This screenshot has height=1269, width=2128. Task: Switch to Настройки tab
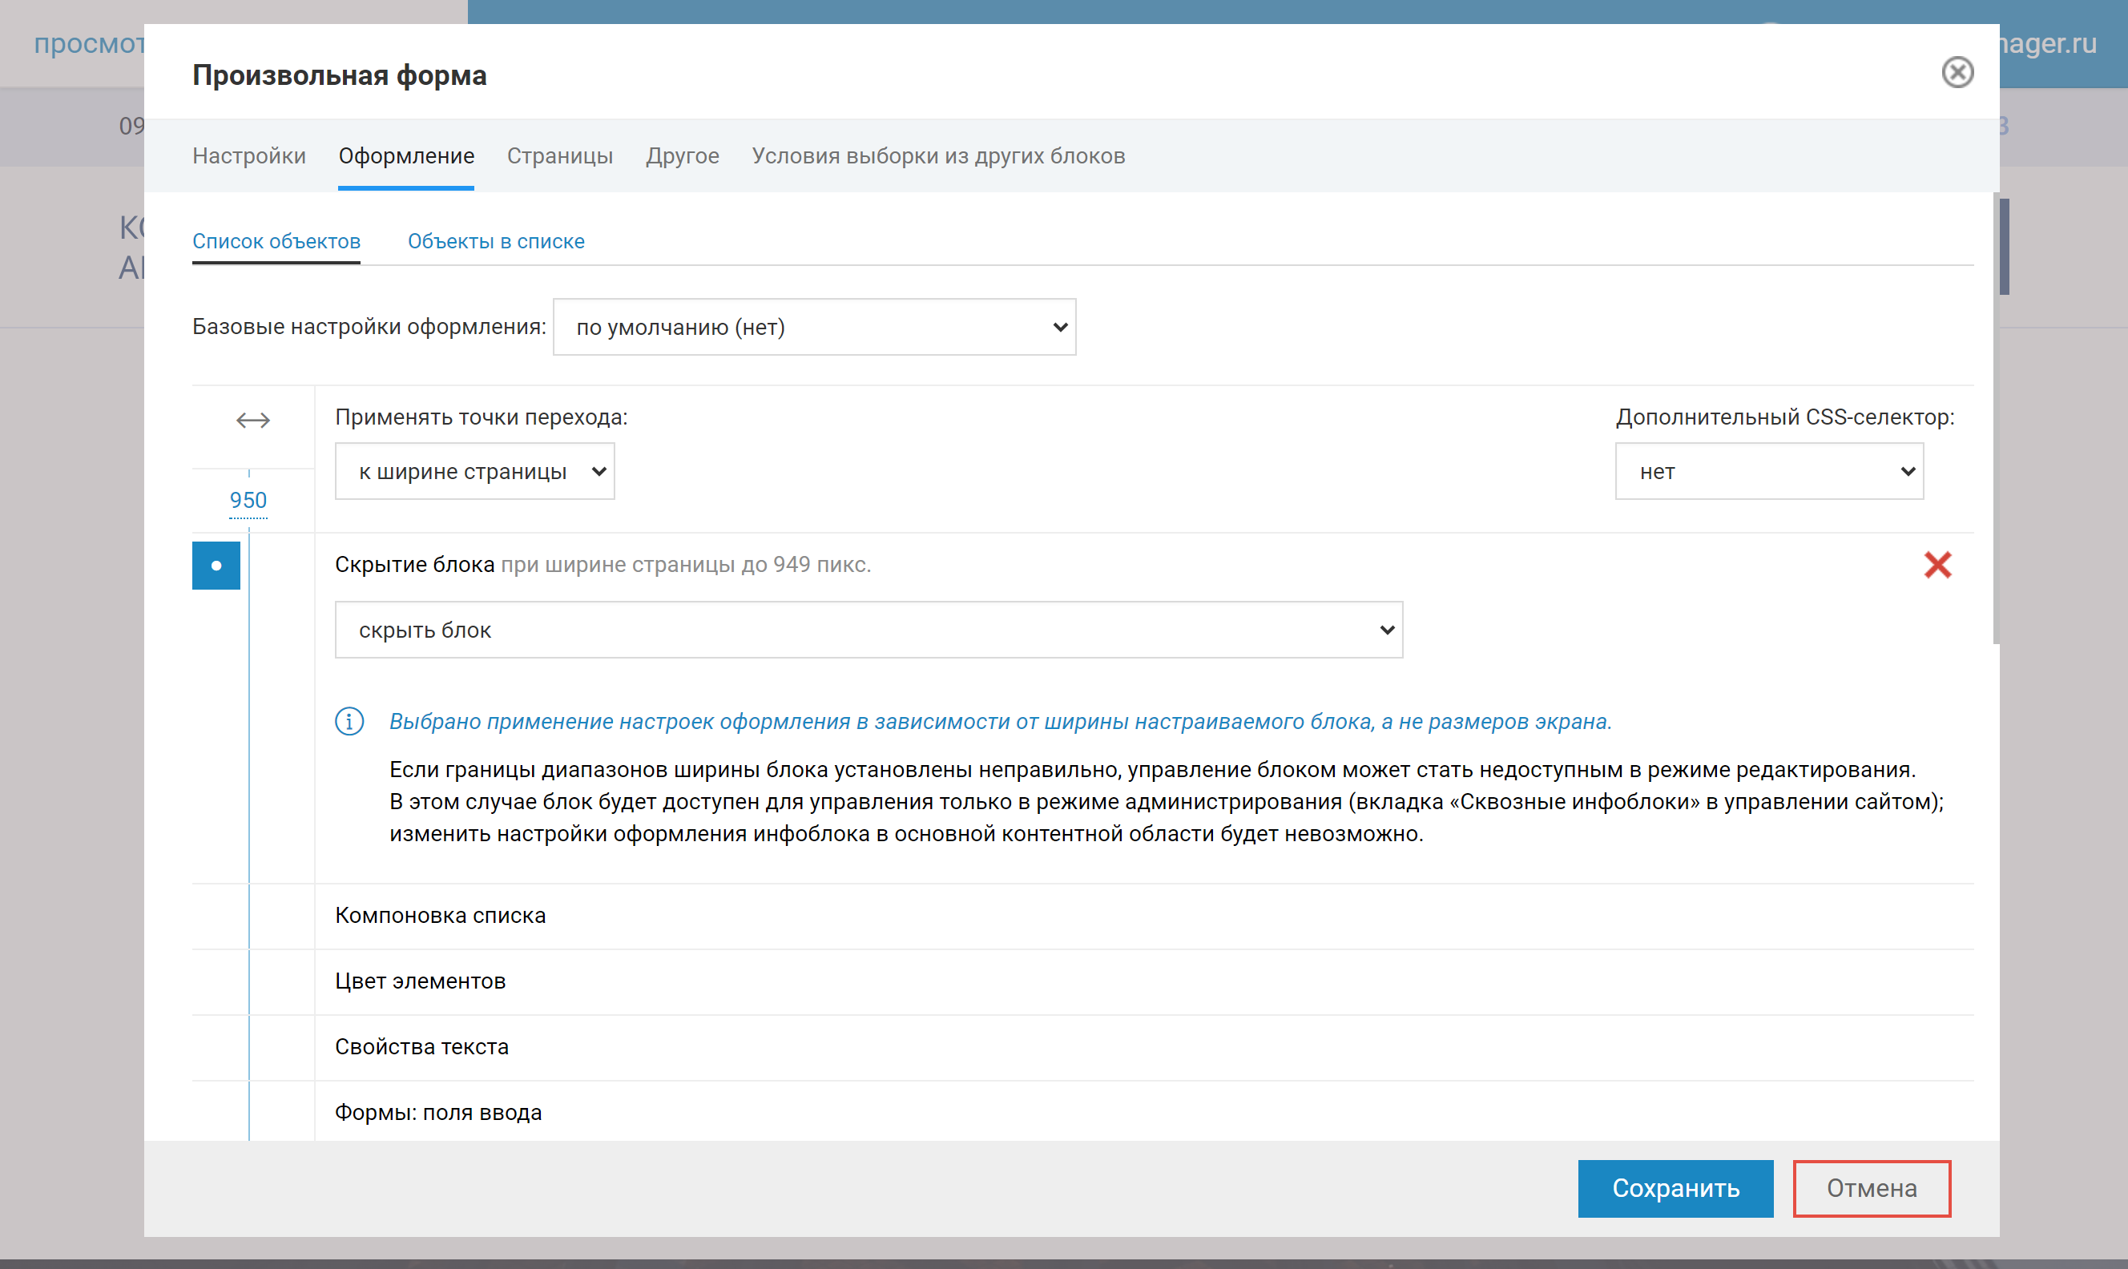coord(249,155)
